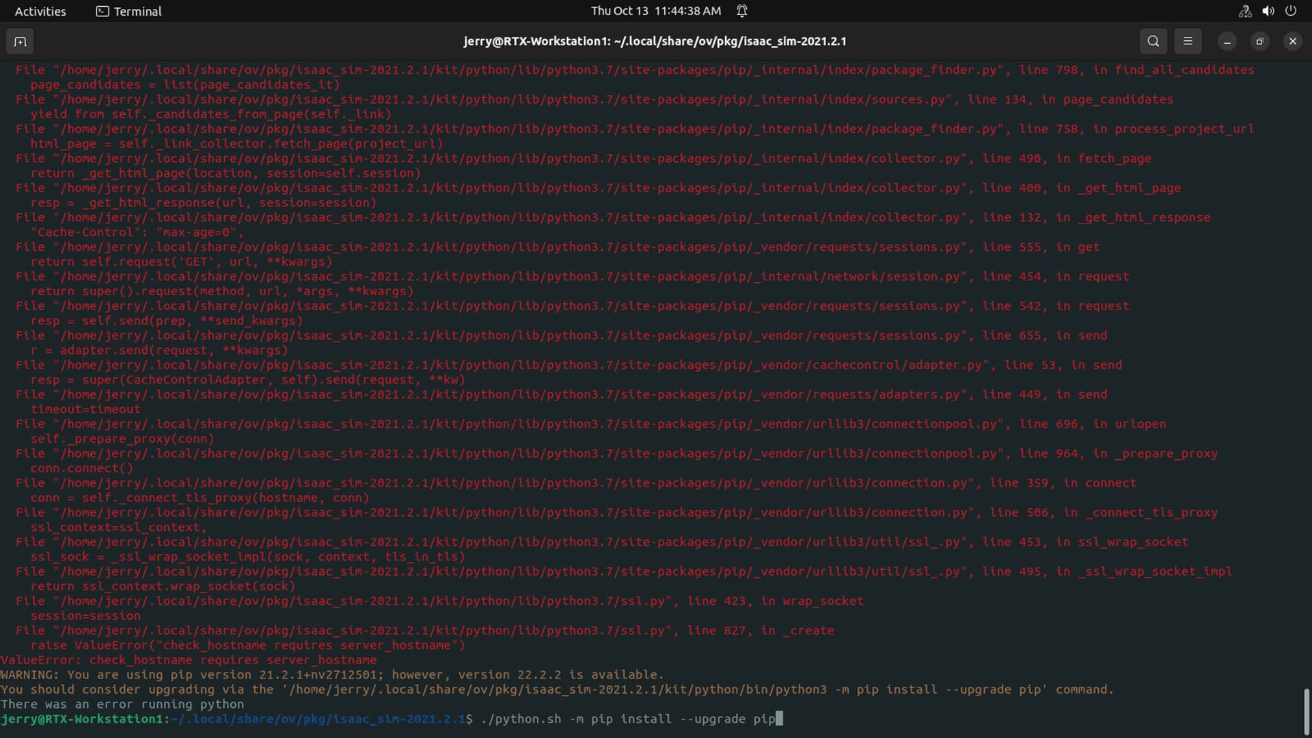
Task: Click the power icon in the system tray
Action: point(1291,11)
